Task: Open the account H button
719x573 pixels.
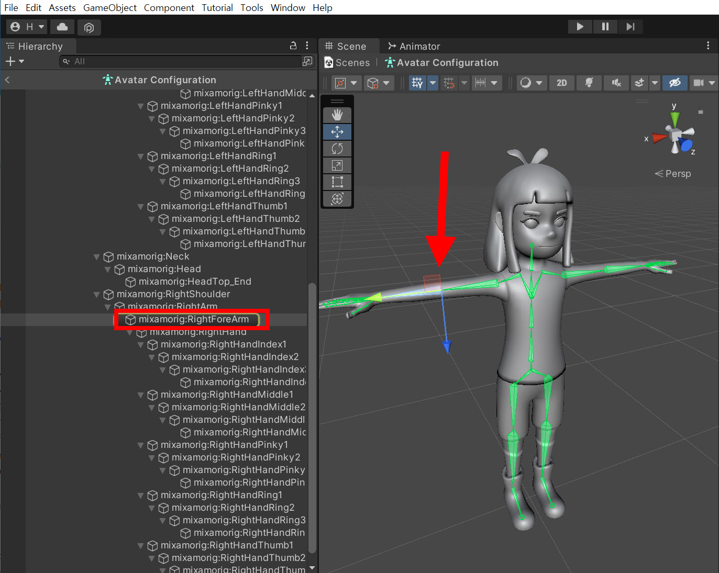Action: pyautogui.click(x=27, y=27)
